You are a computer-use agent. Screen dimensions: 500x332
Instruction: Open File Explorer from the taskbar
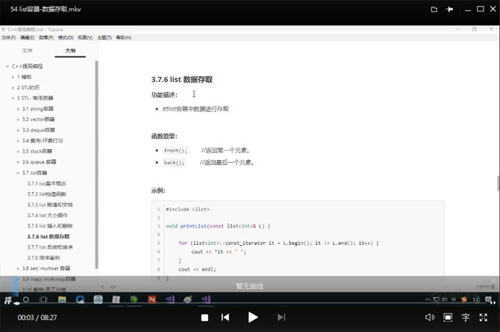(x=62, y=299)
